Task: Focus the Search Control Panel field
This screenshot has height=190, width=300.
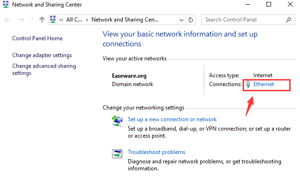Action: click(x=242, y=20)
